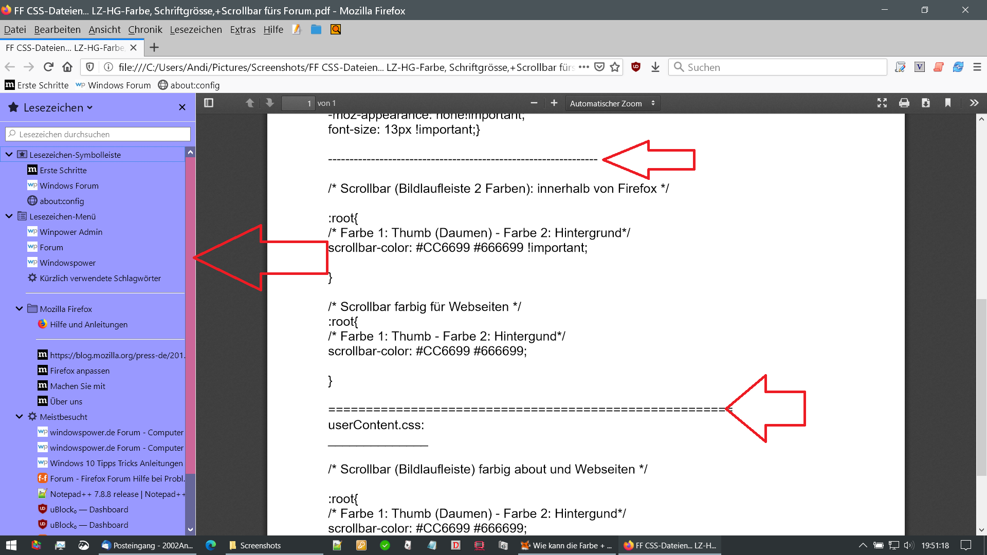
Task: Toggle the PDF viewer sidebar
Action: click(x=208, y=103)
